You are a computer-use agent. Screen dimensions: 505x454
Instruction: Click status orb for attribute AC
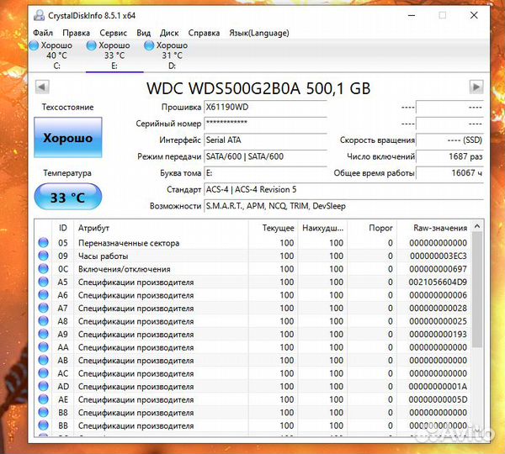[x=43, y=373]
